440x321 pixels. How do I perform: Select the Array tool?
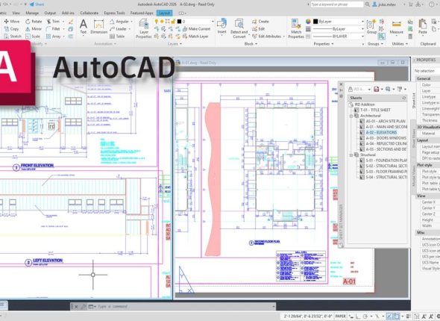pyautogui.click(x=53, y=37)
